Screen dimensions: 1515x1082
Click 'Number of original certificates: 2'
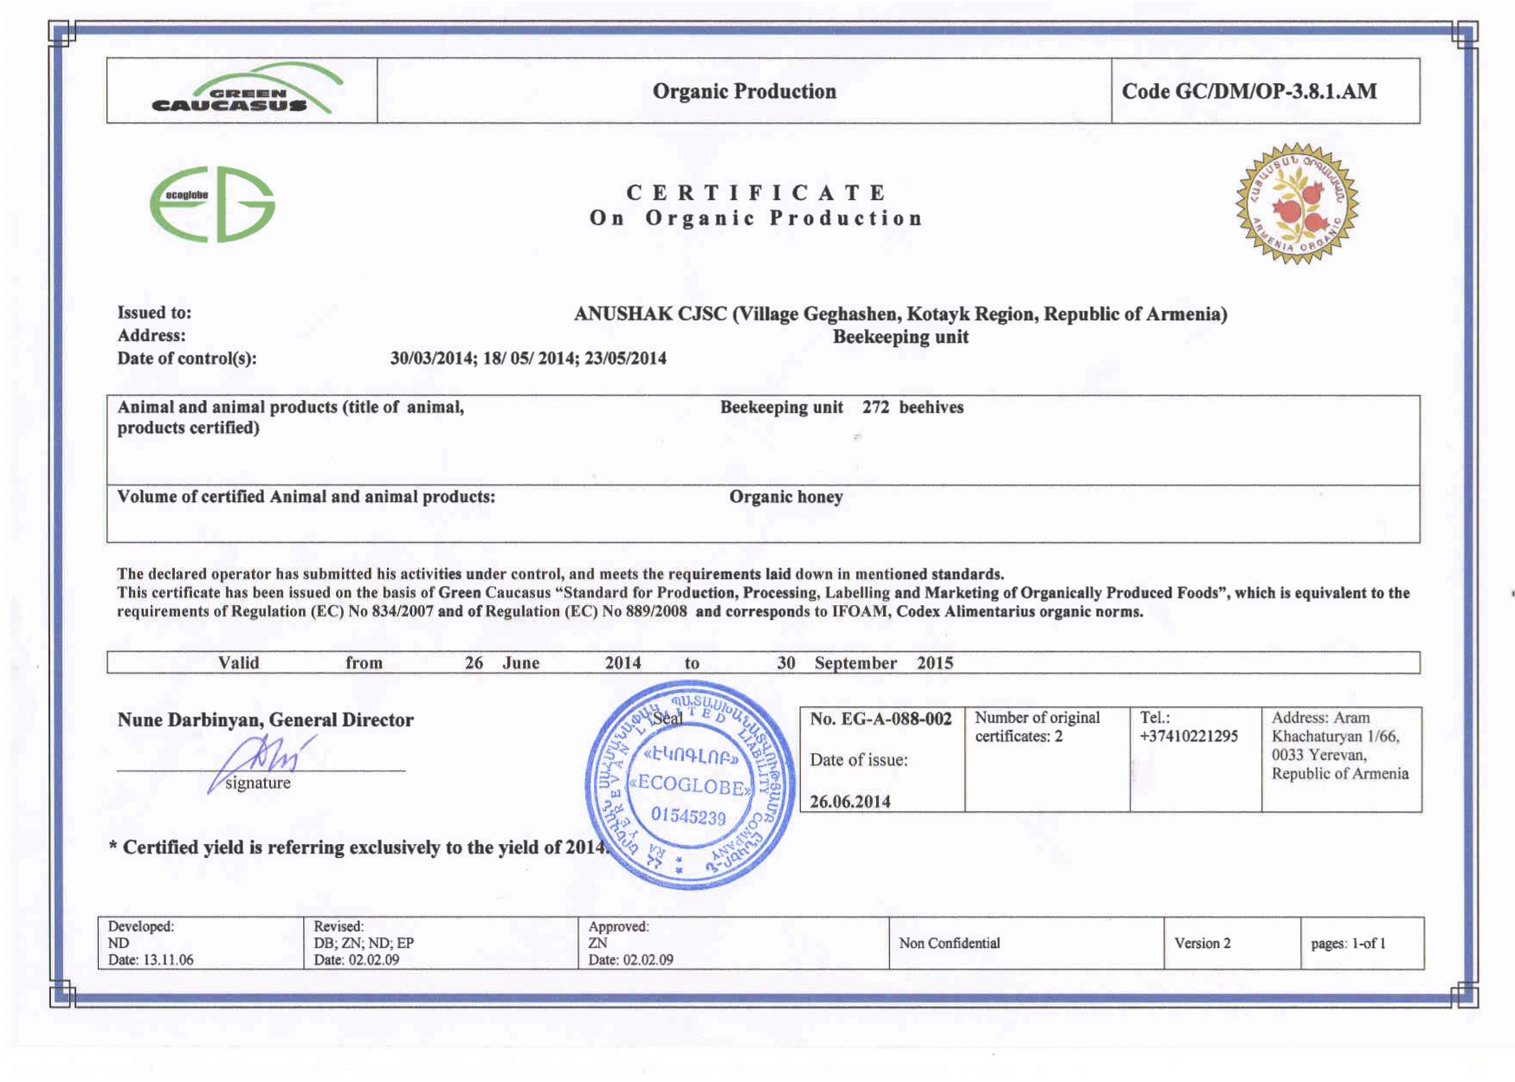coord(1037,727)
